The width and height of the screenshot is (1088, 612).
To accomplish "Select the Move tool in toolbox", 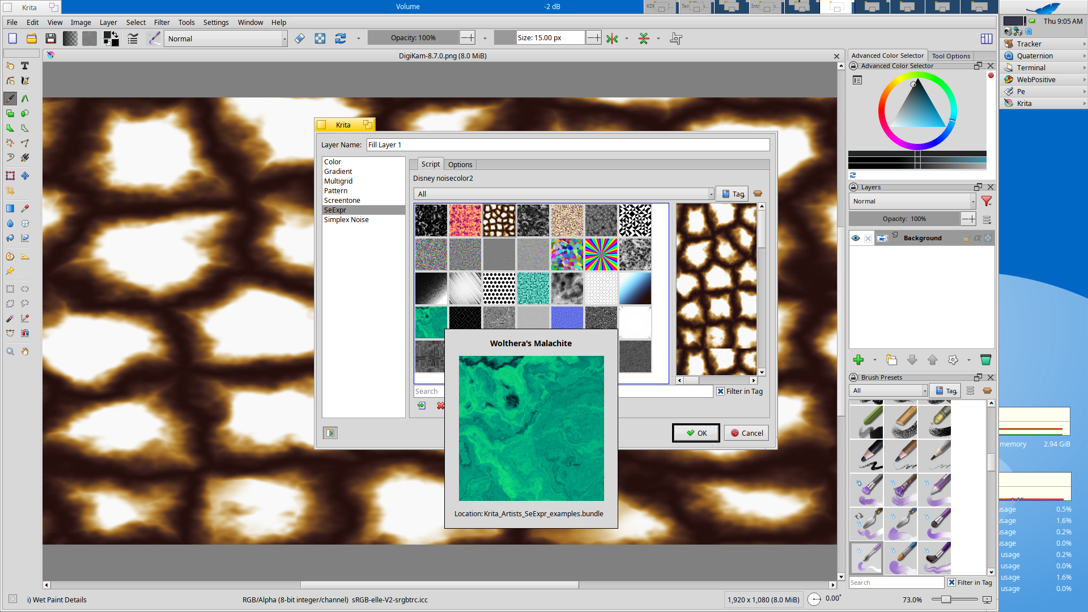I will point(25,176).
